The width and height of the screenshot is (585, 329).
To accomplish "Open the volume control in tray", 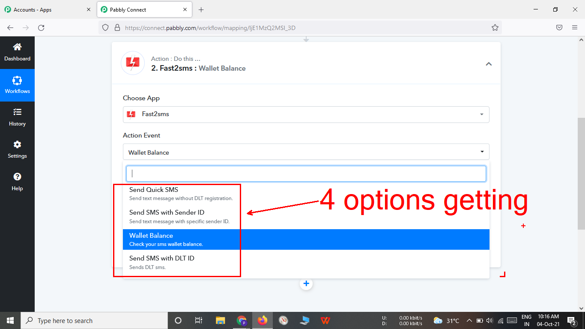I will click(x=489, y=320).
